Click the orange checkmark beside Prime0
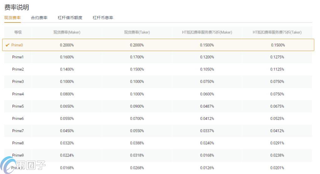Viewport: 320px width, 174px height. coord(8,45)
